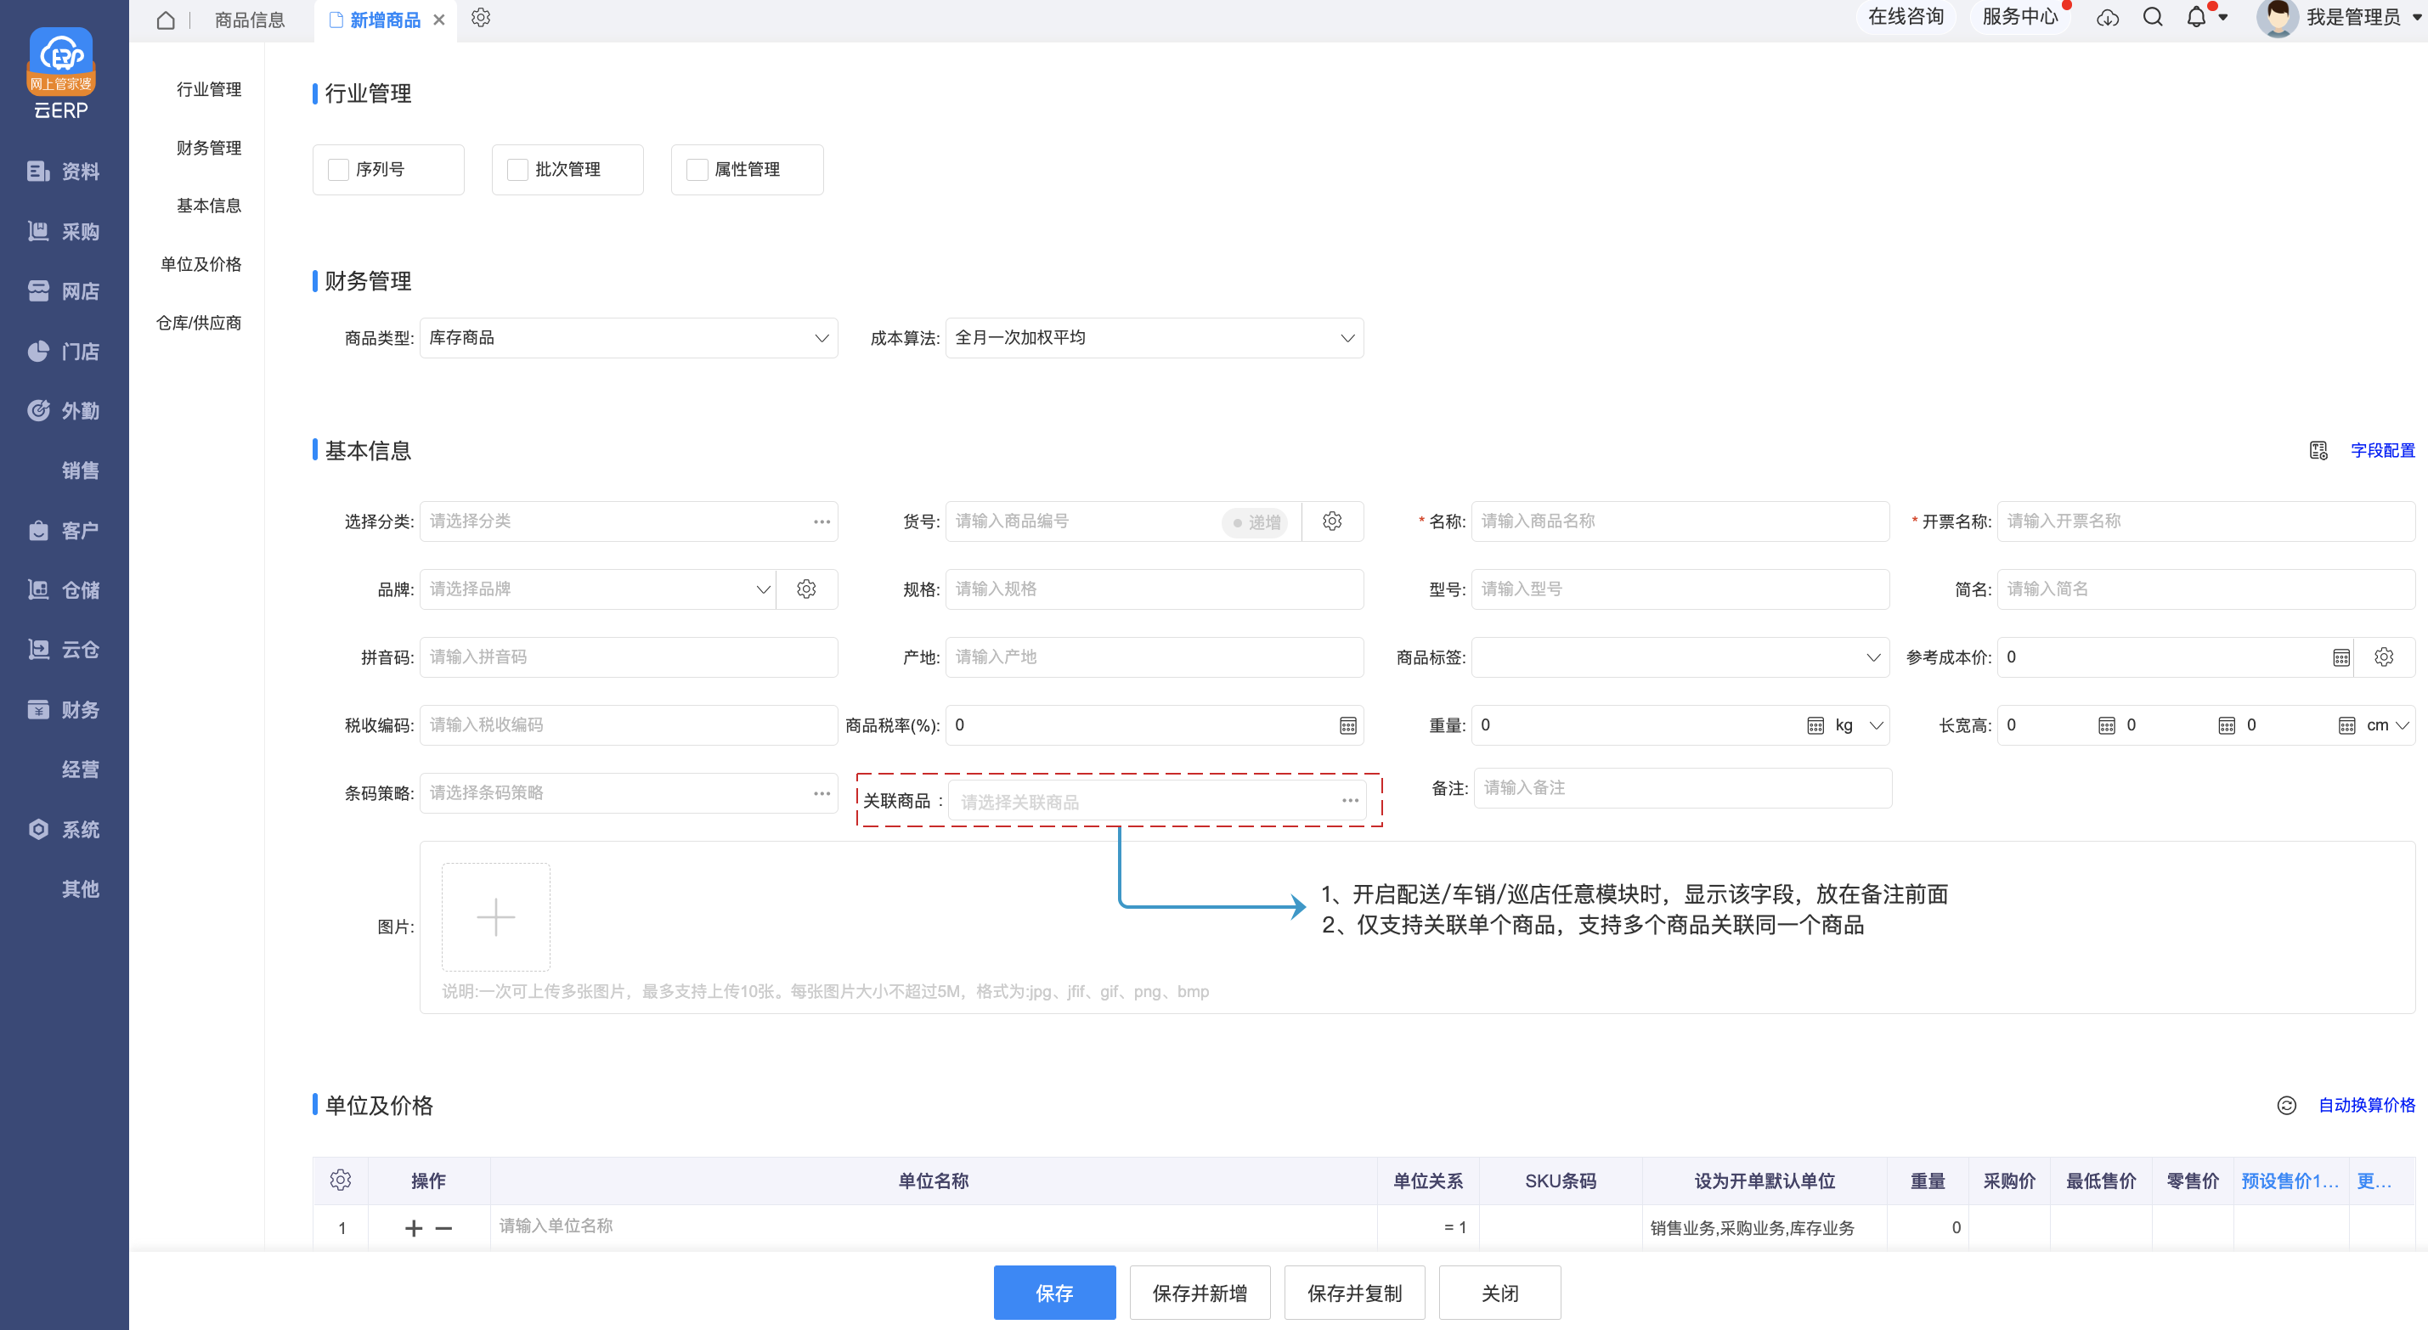Open the 资料 module in sidebar

(x=64, y=172)
